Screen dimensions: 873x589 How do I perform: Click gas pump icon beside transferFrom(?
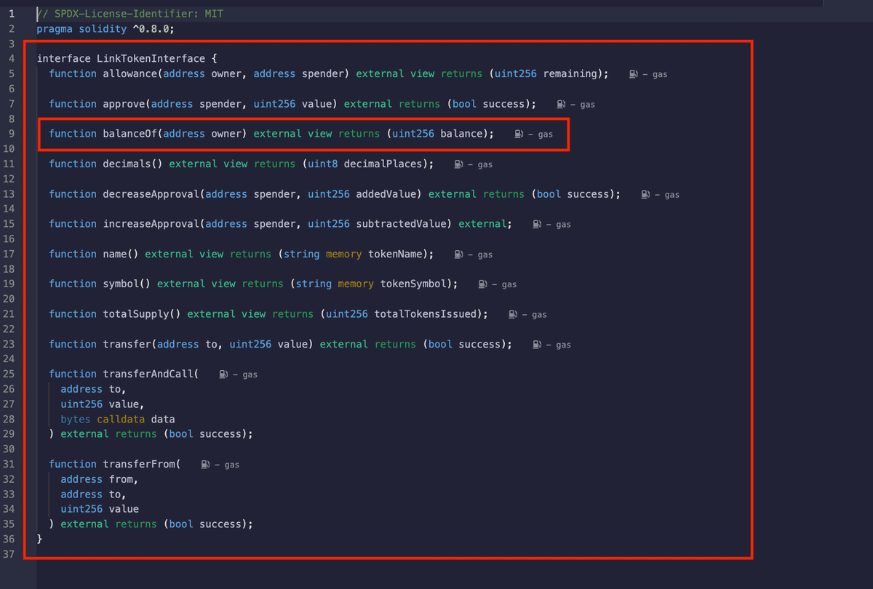[206, 464]
